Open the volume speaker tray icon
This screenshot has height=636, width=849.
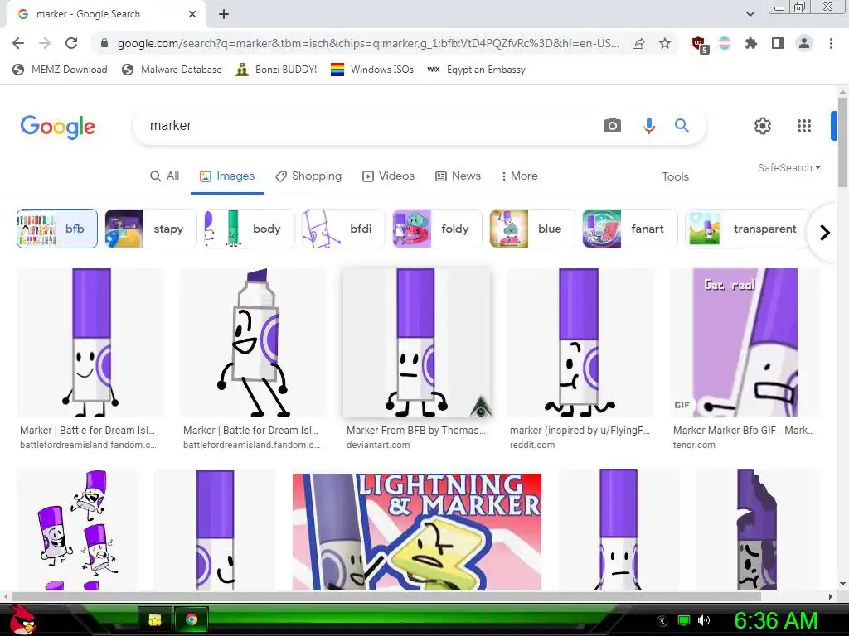(703, 620)
